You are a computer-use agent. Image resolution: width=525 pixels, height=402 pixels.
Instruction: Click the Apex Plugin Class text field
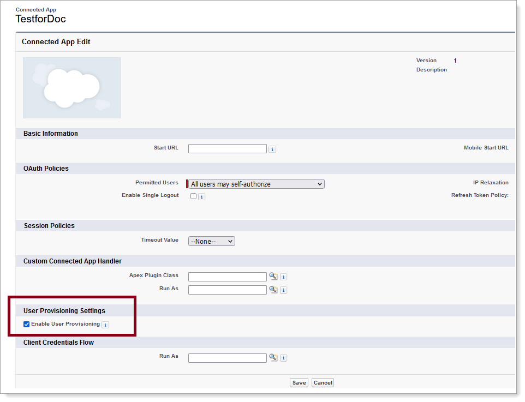(227, 277)
